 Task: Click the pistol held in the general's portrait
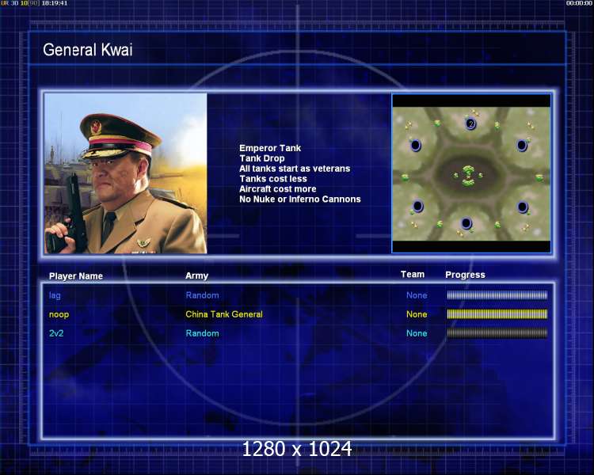tap(70, 216)
